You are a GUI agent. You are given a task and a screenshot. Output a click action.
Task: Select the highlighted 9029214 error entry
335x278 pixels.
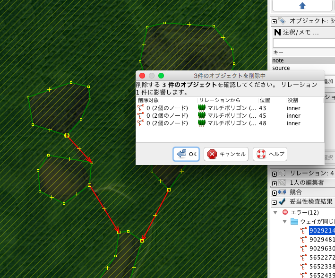(x=322, y=231)
